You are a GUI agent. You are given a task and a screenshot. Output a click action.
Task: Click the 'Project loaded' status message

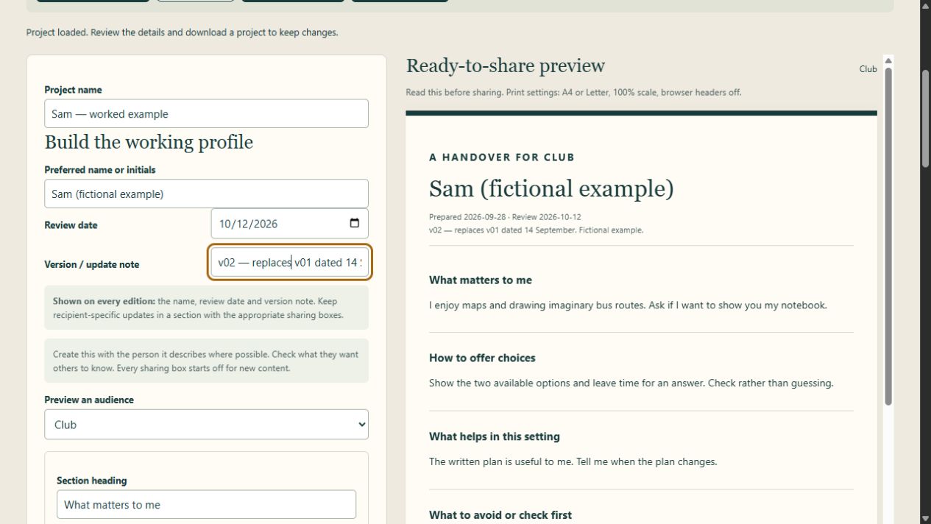182,32
